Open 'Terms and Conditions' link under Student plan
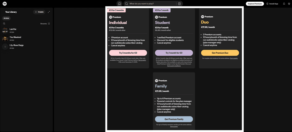This screenshot has width=292, height=132. coord(174,66)
